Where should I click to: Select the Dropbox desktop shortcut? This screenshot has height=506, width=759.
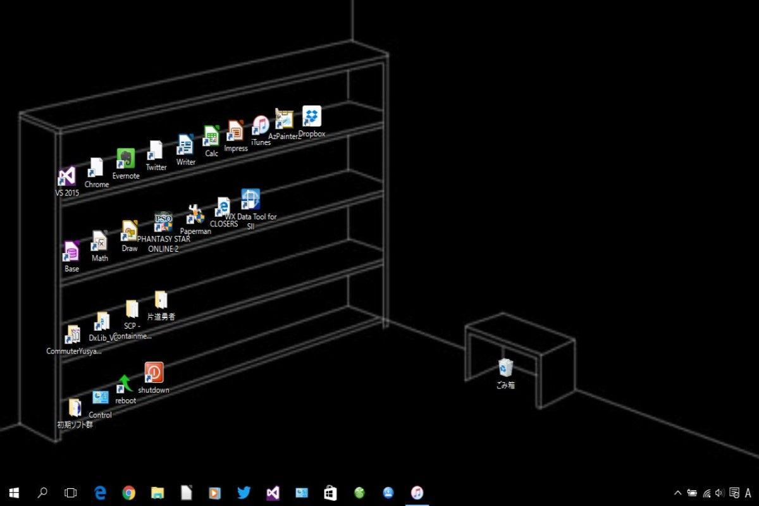pyautogui.click(x=312, y=117)
